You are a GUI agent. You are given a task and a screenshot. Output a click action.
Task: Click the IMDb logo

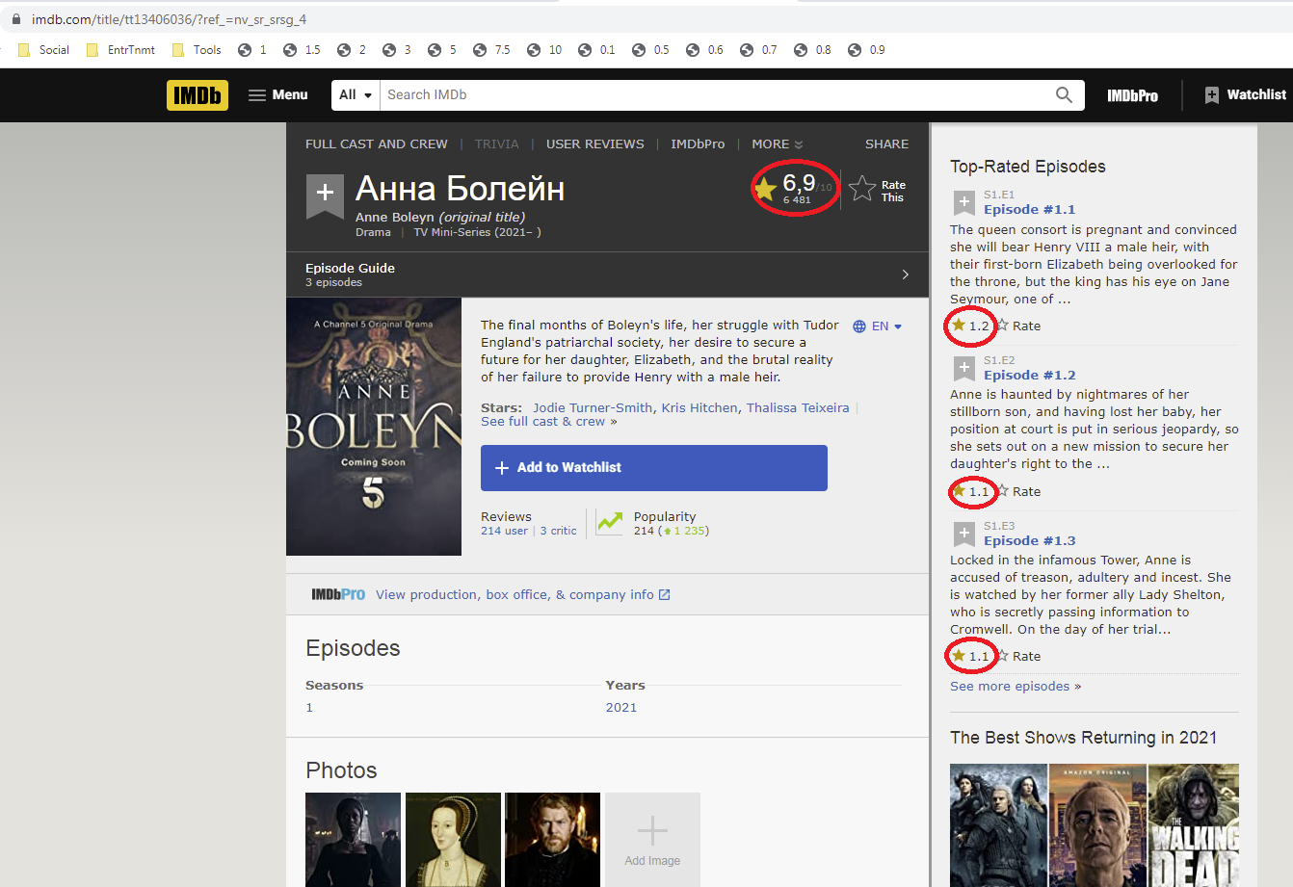(x=198, y=94)
